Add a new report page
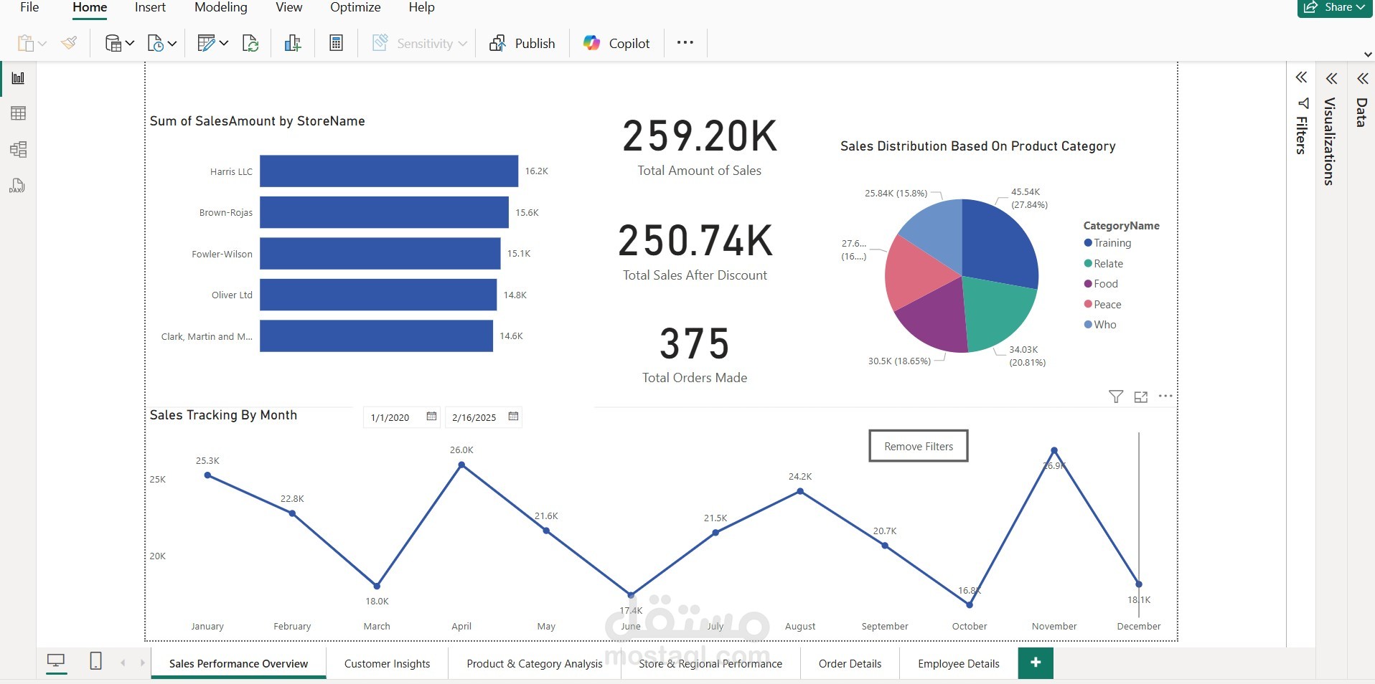 click(x=1036, y=662)
